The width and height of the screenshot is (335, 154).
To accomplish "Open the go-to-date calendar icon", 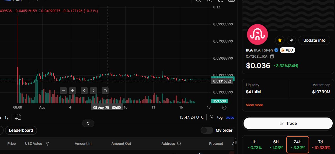I will click(x=18, y=117).
